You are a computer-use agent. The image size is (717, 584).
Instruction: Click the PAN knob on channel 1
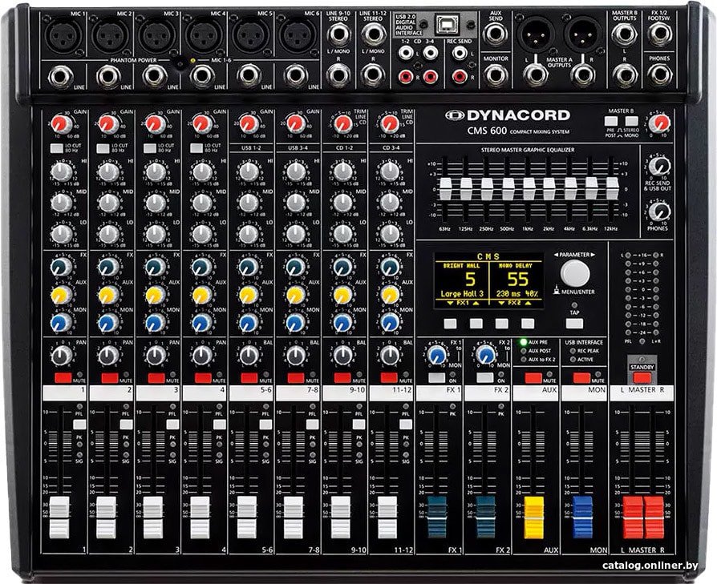61,355
